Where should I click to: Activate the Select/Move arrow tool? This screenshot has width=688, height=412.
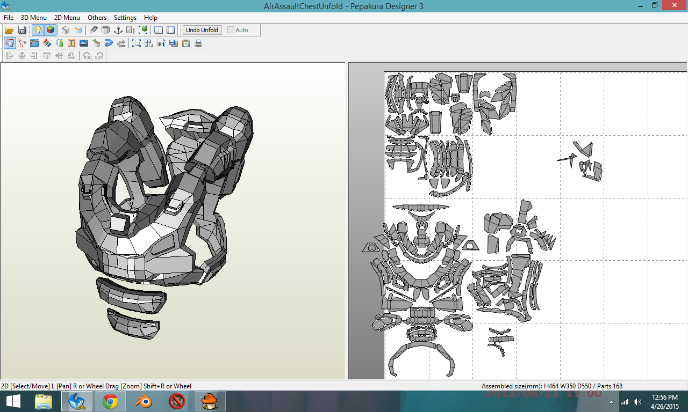pyautogui.click(x=10, y=43)
